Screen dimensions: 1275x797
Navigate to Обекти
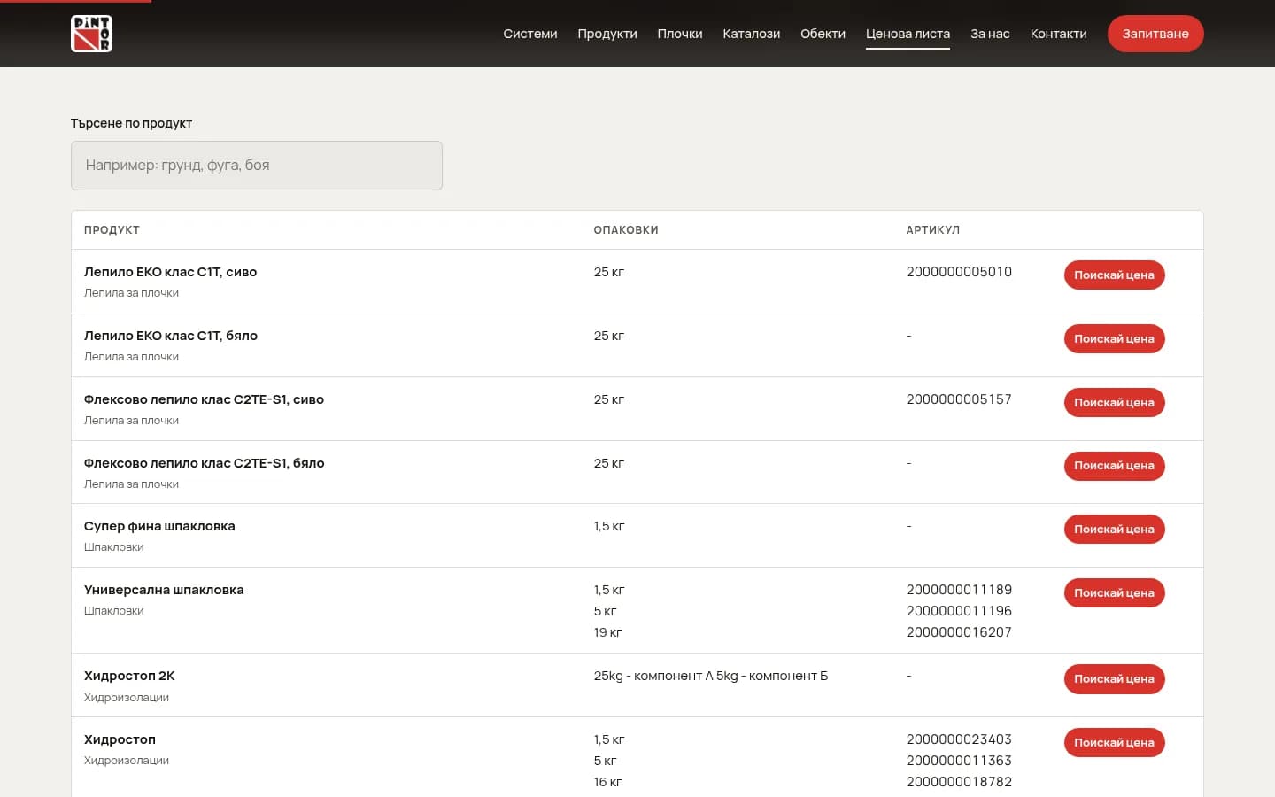click(823, 34)
